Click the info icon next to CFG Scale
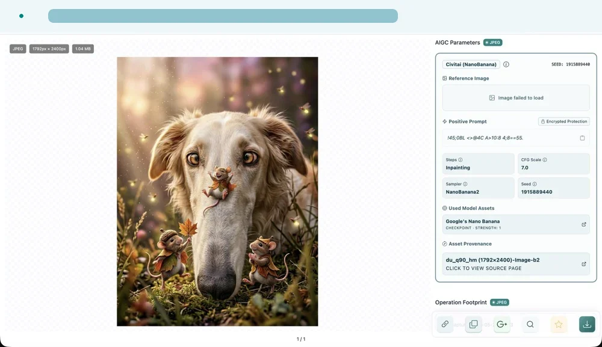The image size is (602, 347). pos(545,160)
